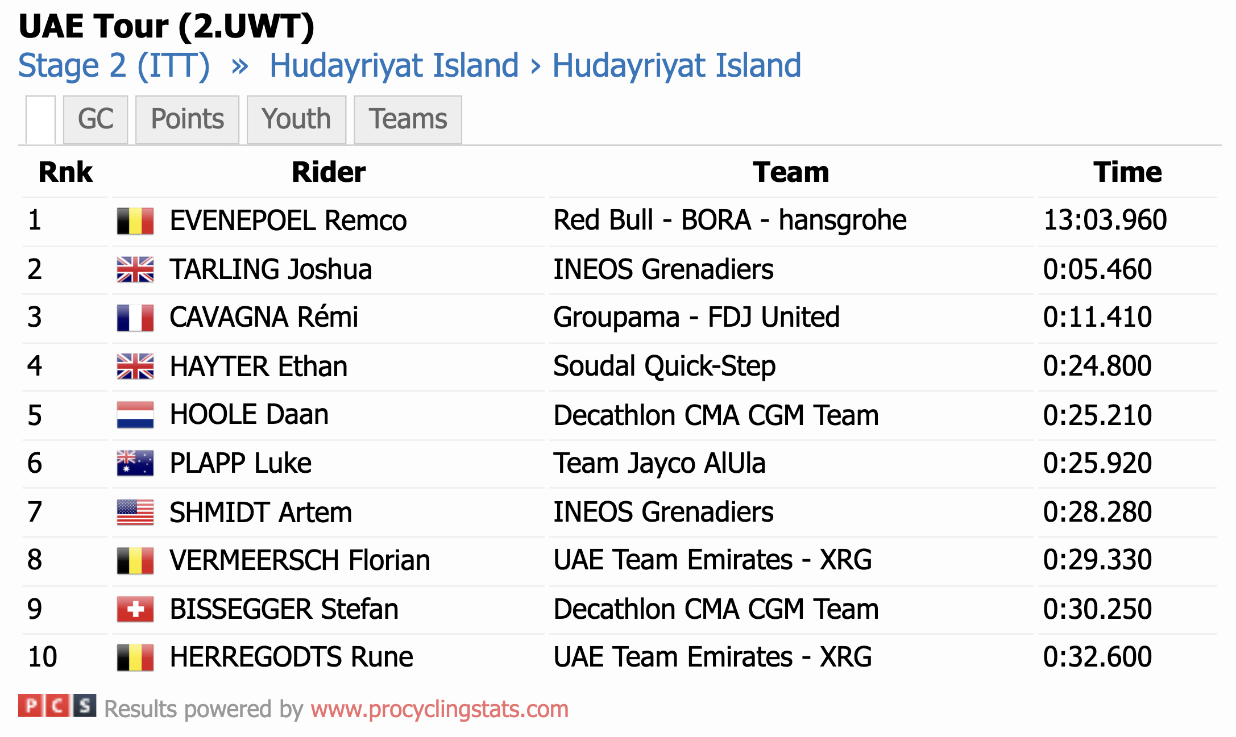
Task: Switch to the GC tab
Action: click(96, 119)
